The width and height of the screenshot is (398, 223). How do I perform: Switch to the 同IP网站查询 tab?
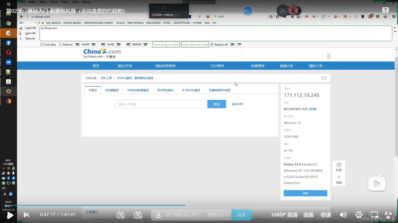(x=165, y=90)
